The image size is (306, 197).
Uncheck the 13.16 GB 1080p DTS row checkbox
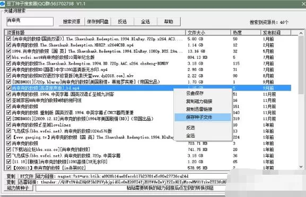[8, 51]
